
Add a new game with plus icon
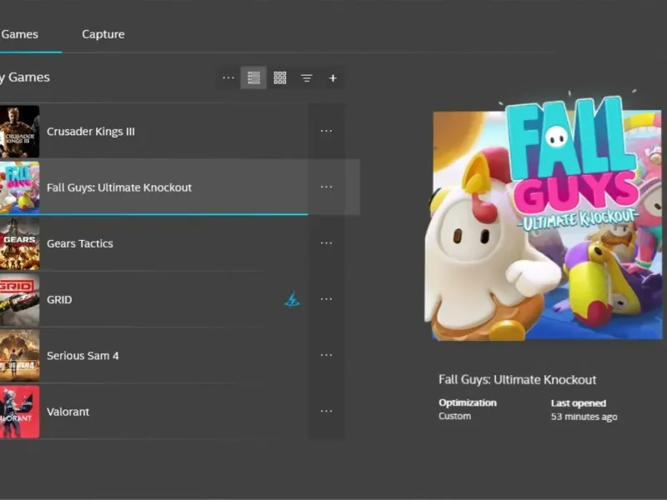click(x=333, y=77)
